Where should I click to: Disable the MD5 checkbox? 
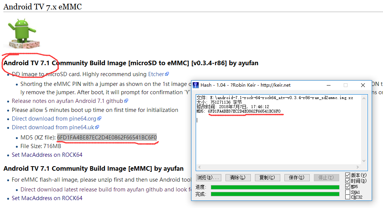click(x=347, y=187)
